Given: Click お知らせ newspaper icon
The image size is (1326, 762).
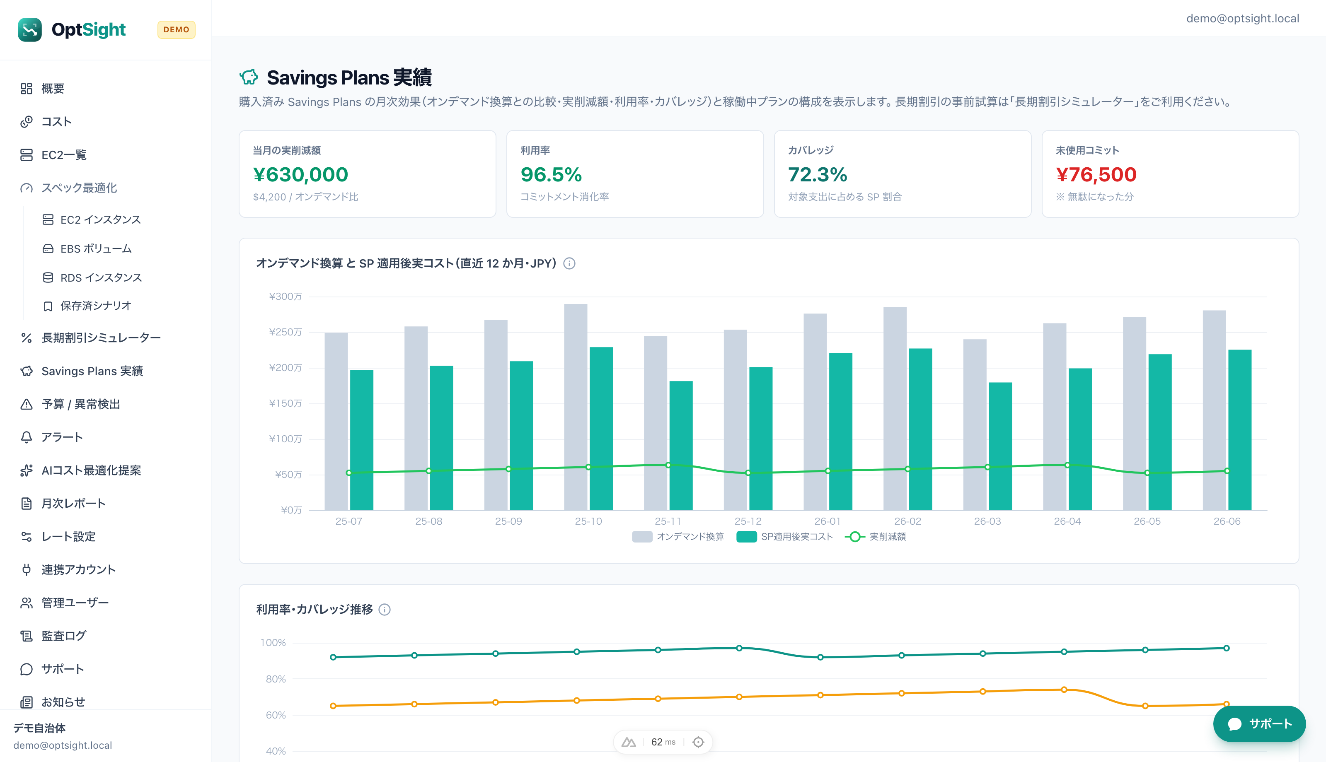Looking at the screenshot, I should 26,702.
